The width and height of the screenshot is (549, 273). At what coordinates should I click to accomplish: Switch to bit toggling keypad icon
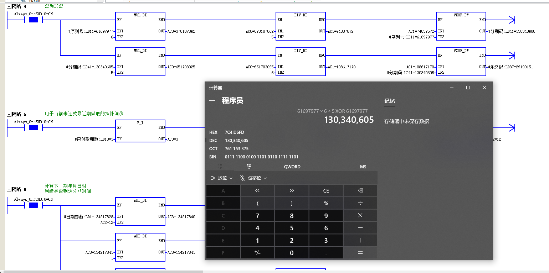(x=248, y=167)
